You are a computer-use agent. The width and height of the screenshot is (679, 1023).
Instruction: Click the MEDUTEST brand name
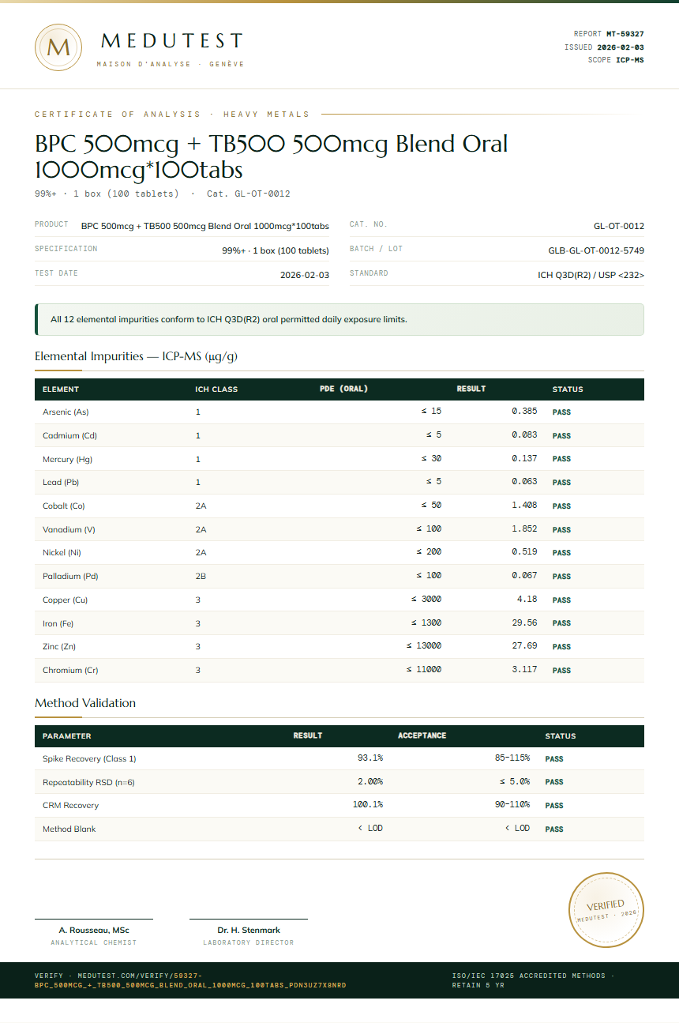pyautogui.click(x=171, y=41)
